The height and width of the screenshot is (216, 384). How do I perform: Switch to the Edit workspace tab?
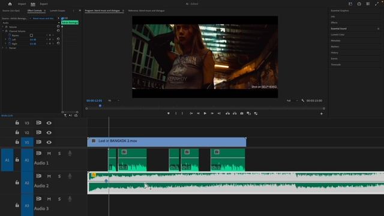coord(33,4)
